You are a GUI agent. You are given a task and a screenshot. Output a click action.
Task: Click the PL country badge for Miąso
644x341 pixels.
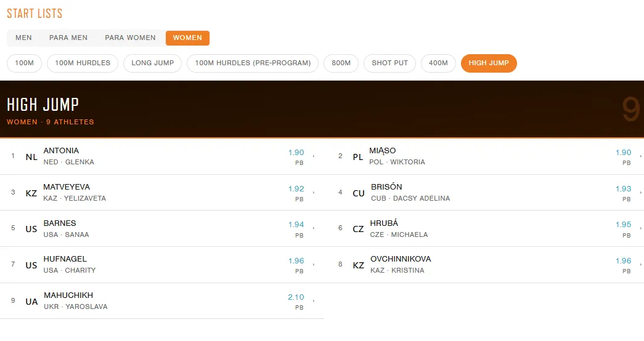click(357, 157)
